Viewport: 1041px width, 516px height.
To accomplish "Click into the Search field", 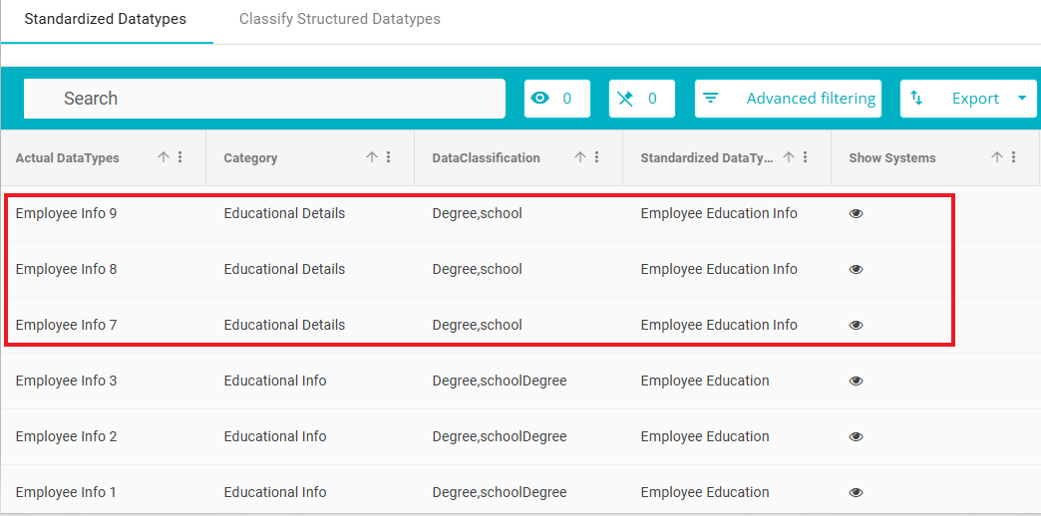I will [x=264, y=99].
